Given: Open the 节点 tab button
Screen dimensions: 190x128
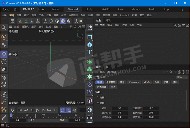Looking at the screenshot, I should (113, 87).
